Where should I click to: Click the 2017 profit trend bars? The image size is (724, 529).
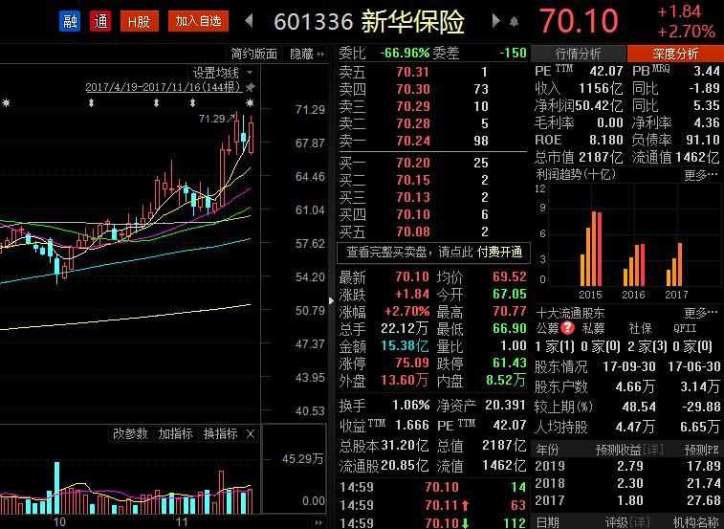[674, 264]
